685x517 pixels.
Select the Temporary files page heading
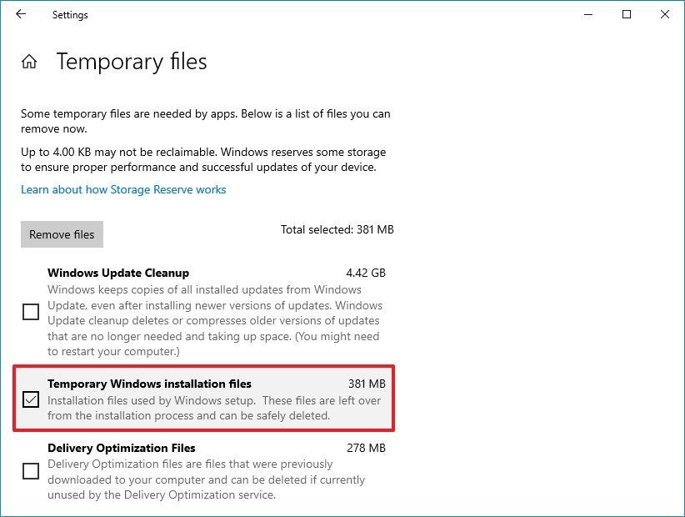point(131,62)
